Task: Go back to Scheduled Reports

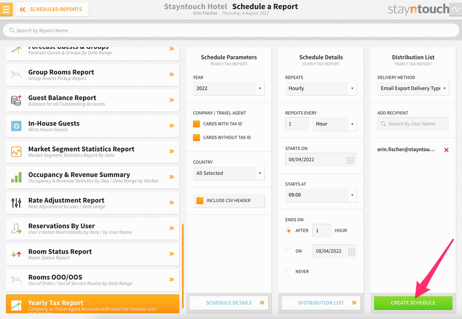Action: (52, 10)
